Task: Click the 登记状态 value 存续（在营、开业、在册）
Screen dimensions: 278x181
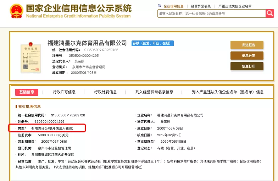Action: click(x=176, y=148)
